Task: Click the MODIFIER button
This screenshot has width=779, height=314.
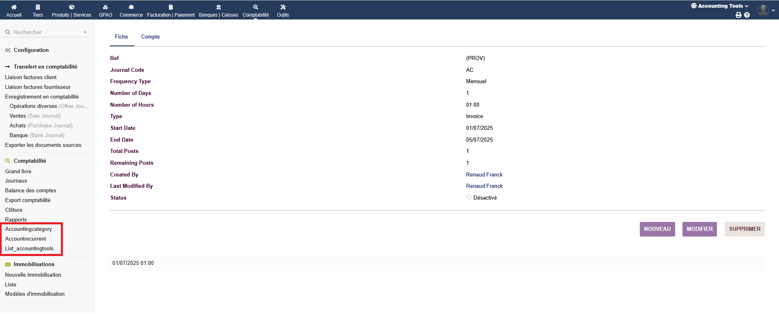Action: pos(699,229)
